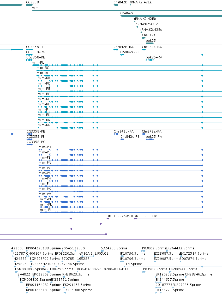The image size is (222, 294).
Task: Click protein mim-PF label
Action: (x=46, y=199)
